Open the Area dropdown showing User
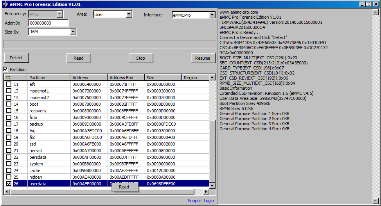Screen dimensions: 381x206 point(129,14)
